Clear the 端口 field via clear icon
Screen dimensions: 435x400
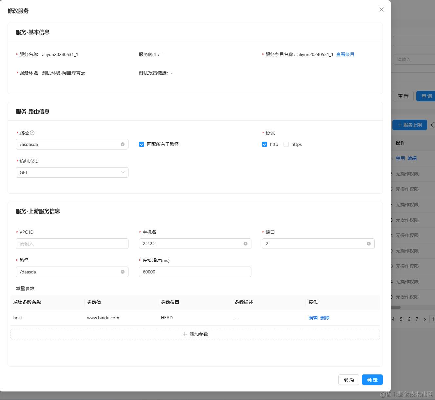coord(369,244)
